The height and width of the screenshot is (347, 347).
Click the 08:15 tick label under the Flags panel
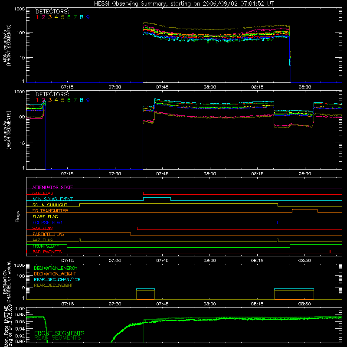tap(257, 261)
